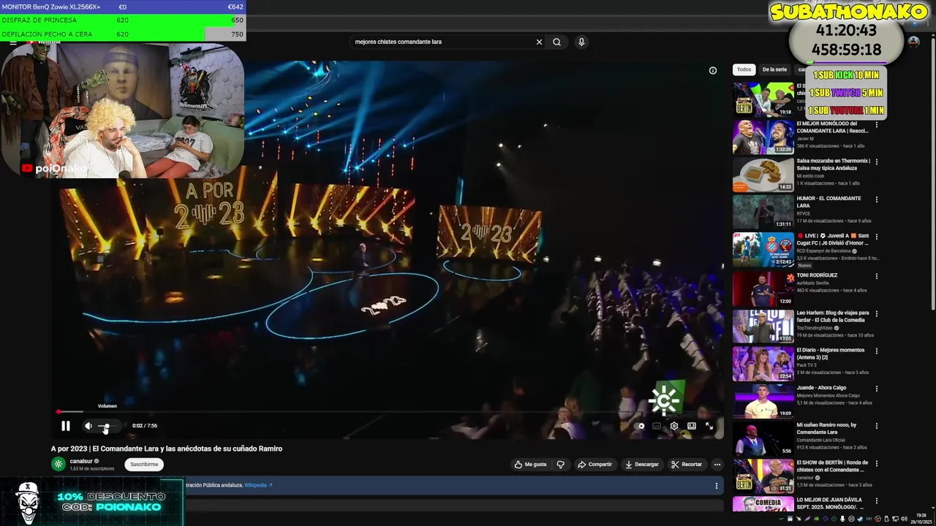Select the 'Todos' filter chip
This screenshot has width=936, height=526.
pyautogui.click(x=744, y=69)
